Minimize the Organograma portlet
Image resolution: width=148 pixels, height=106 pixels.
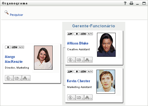point(138,4)
